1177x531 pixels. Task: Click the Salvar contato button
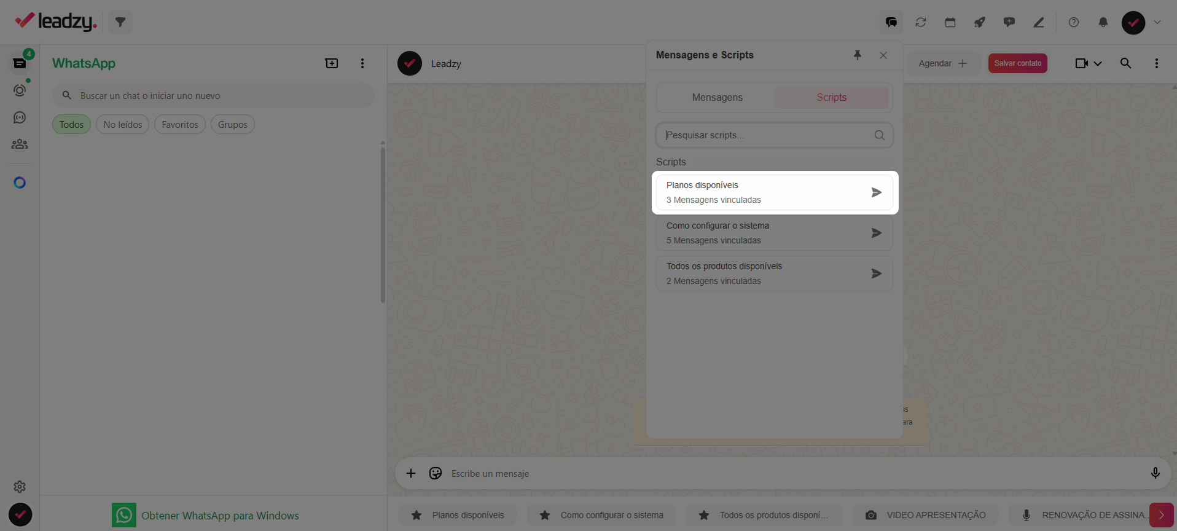(x=1018, y=63)
